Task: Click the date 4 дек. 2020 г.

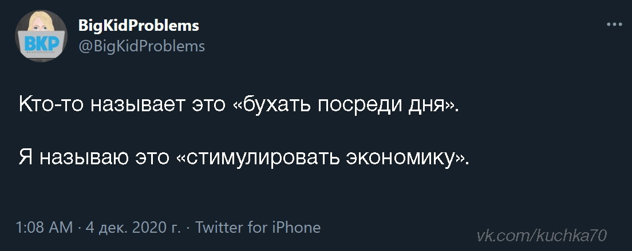Action: [132, 228]
